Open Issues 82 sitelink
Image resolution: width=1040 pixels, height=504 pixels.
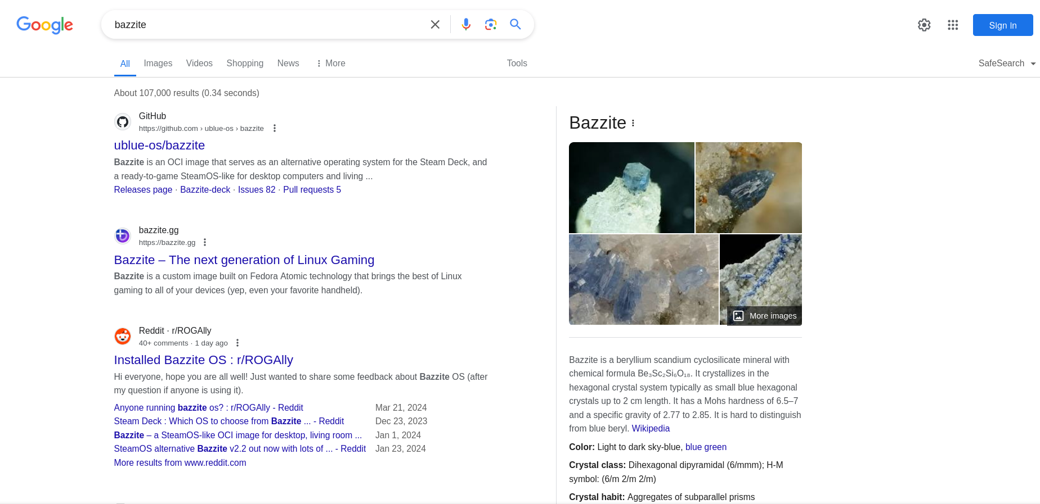pos(257,190)
